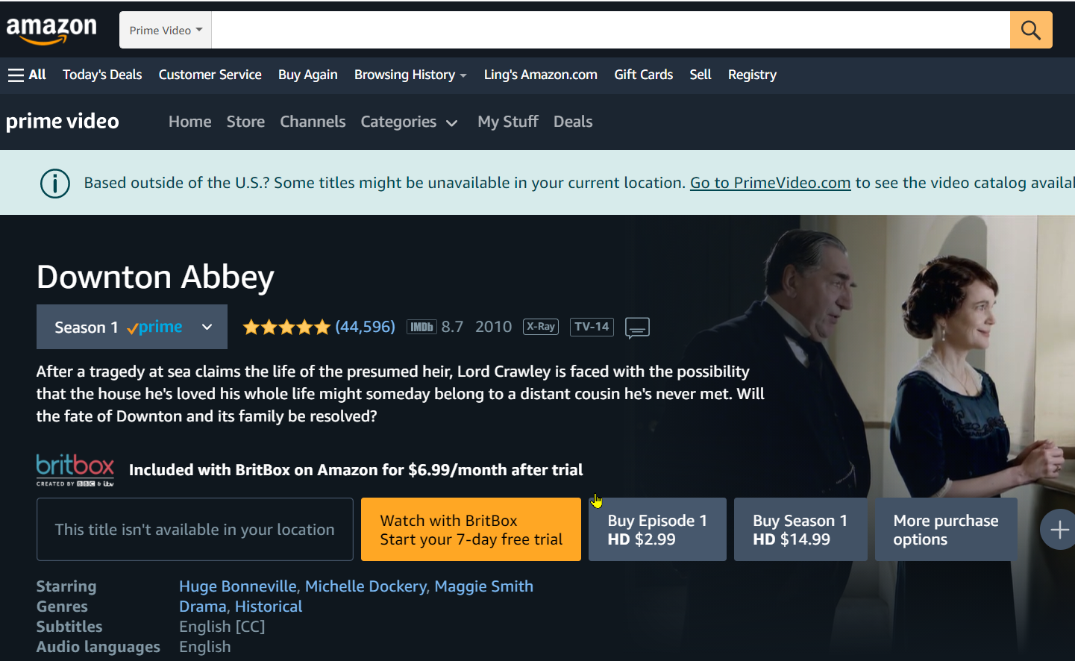The image size is (1075, 661).
Task: Buy Episode 1 in HD
Action: pyautogui.click(x=657, y=530)
